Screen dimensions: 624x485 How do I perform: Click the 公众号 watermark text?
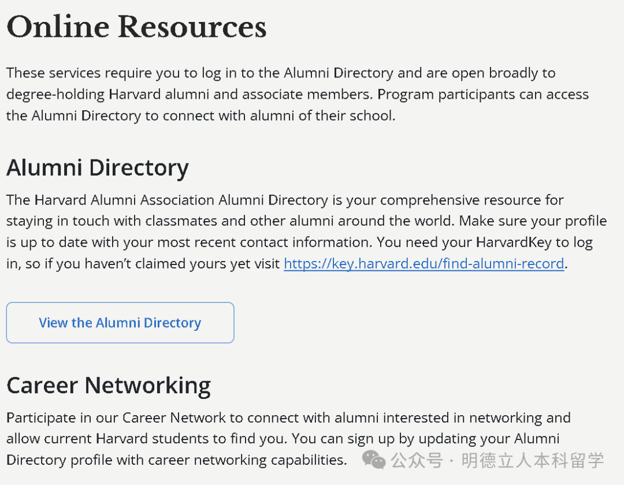[417, 461]
